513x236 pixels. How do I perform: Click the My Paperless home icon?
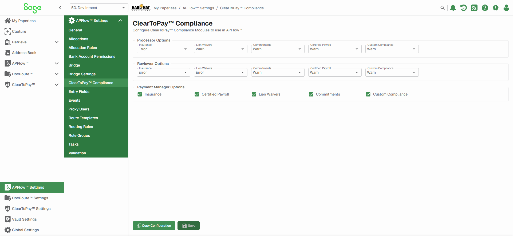point(8,21)
